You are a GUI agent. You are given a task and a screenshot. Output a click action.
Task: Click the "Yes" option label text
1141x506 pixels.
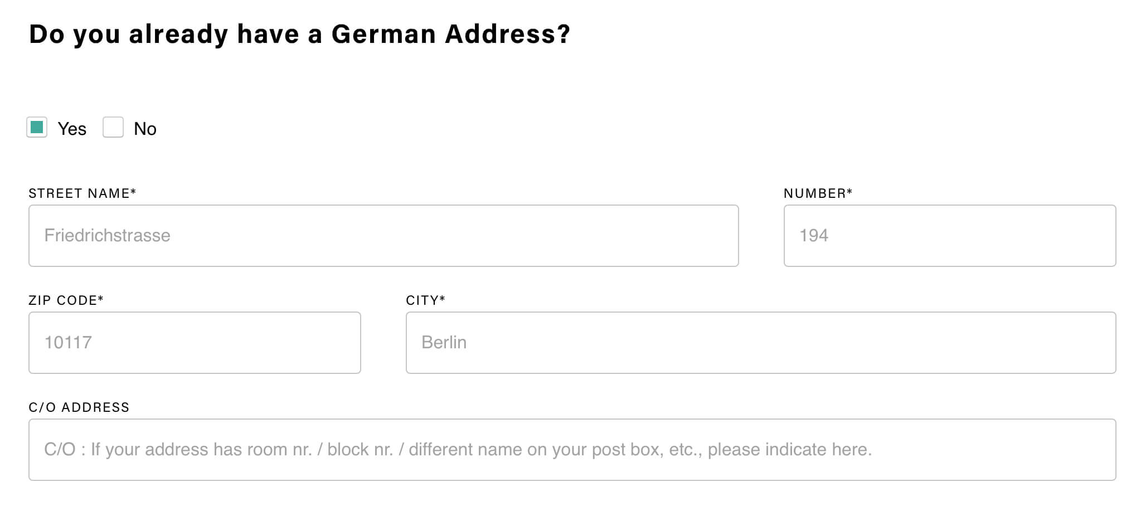click(x=72, y=129)
